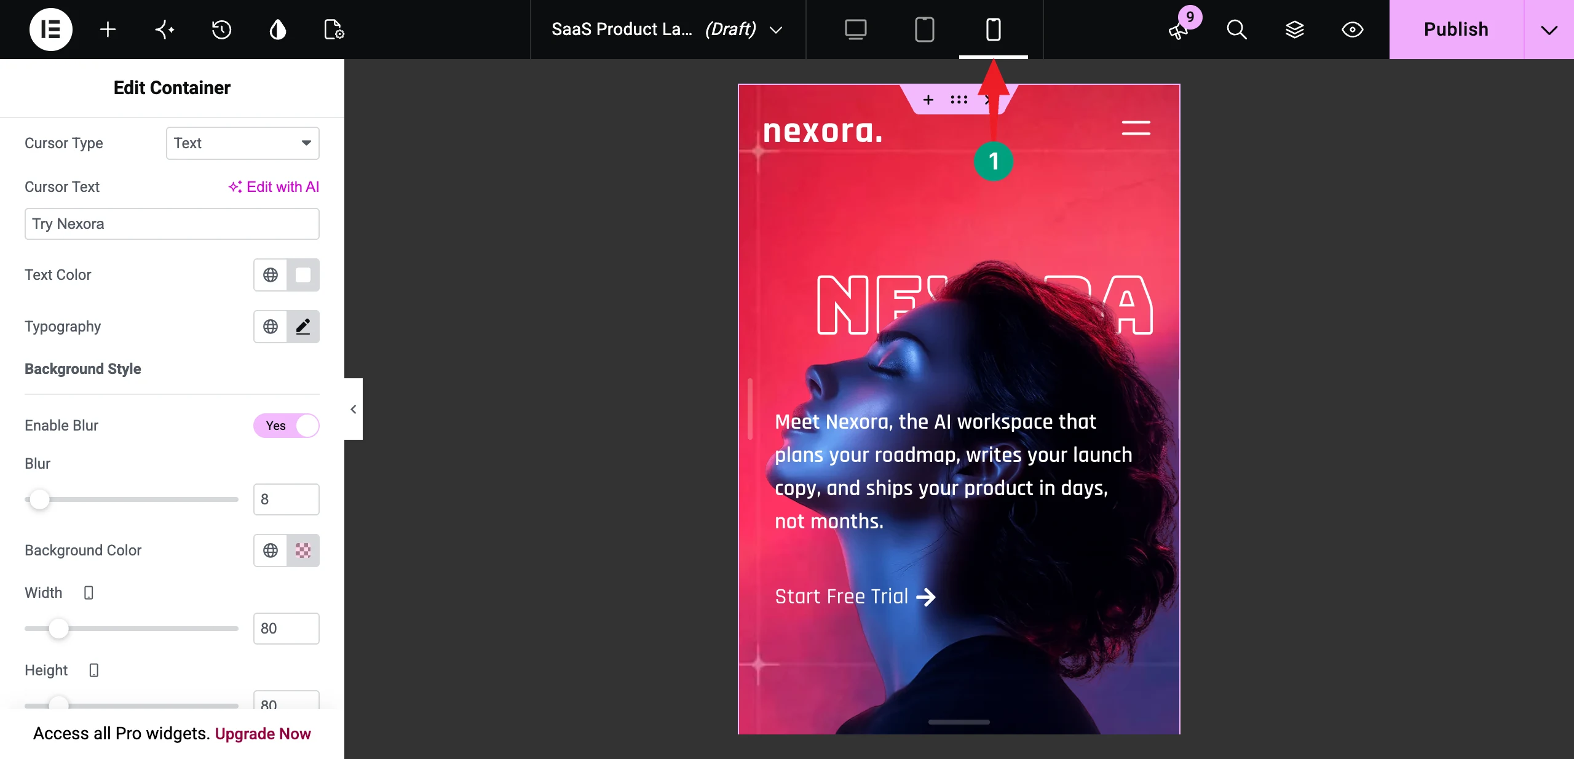
Task: Preview changes with the eye icon
Action: pos(1352,30)
